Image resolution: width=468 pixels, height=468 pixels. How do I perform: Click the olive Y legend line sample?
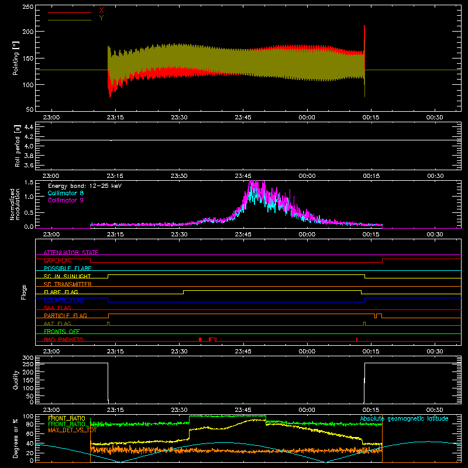[x=70, y=20]
